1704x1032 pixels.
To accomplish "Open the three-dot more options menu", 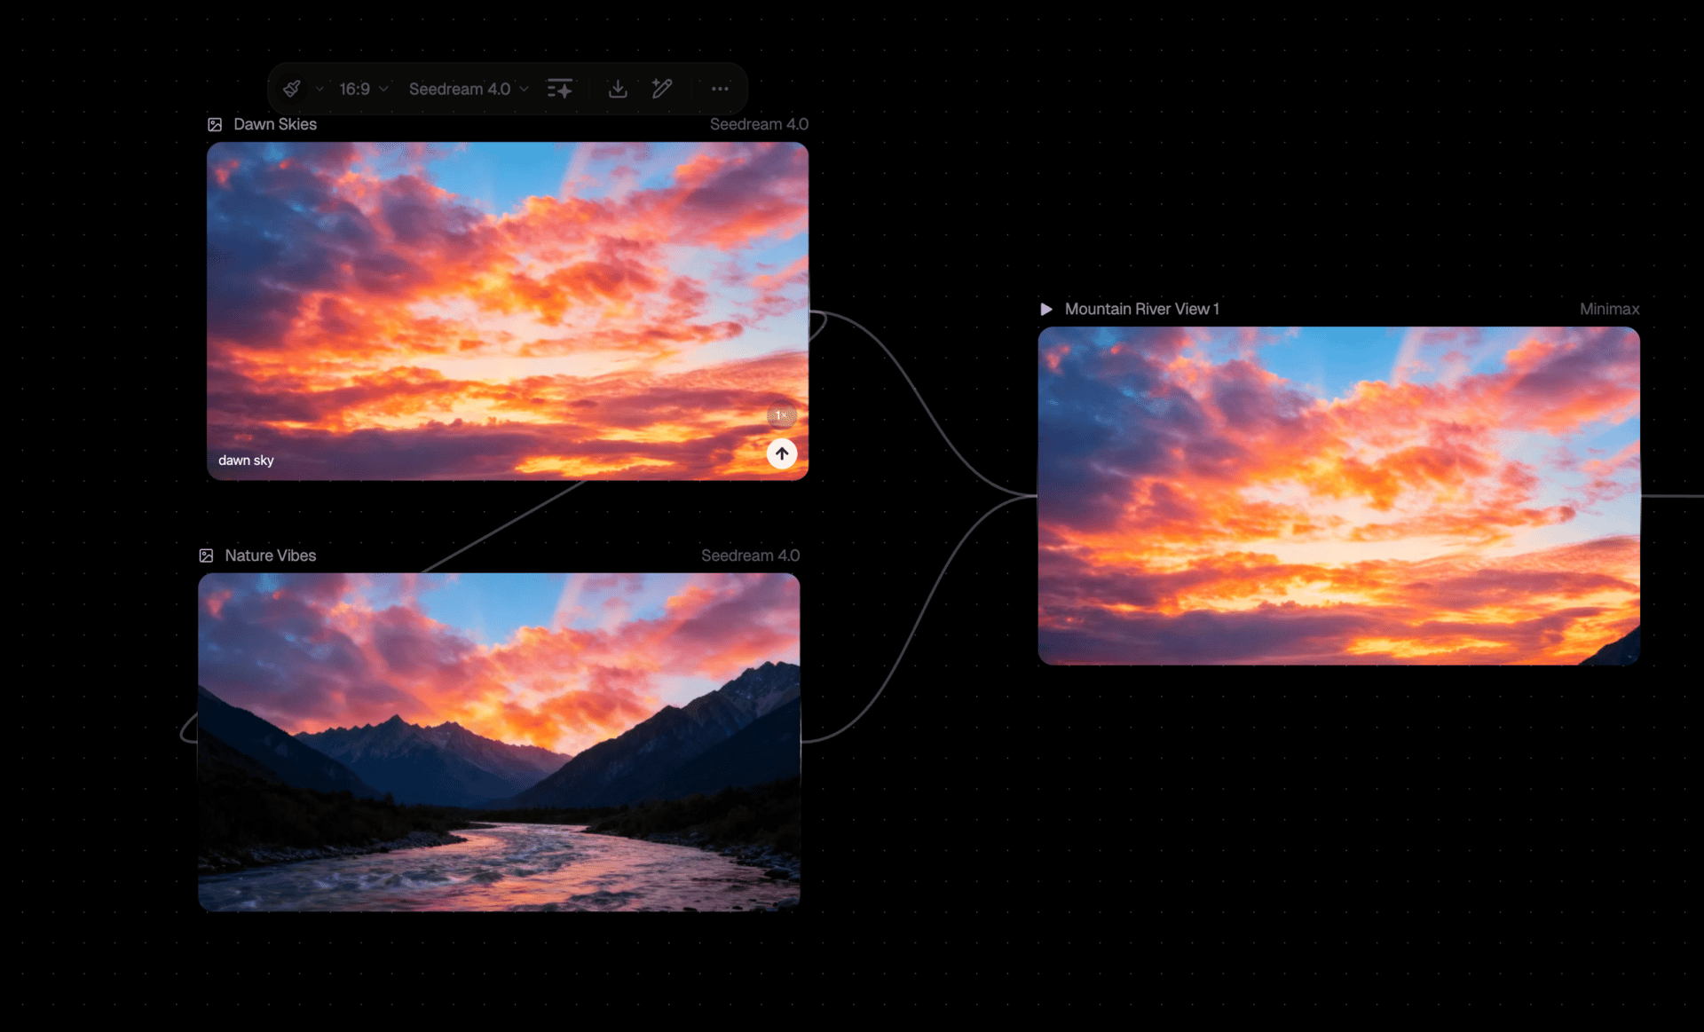I will pos(720,89).
